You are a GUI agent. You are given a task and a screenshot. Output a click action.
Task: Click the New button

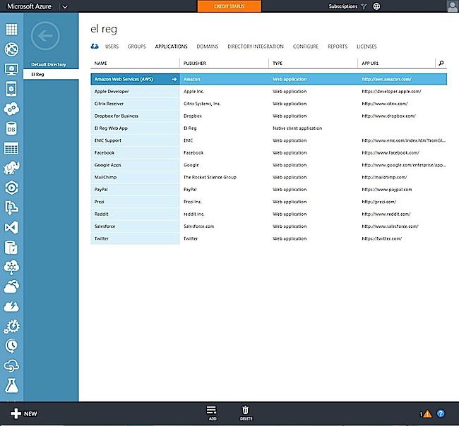pos(24,414)
